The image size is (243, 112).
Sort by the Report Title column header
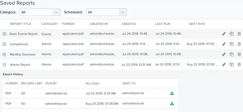coord(21,24)
